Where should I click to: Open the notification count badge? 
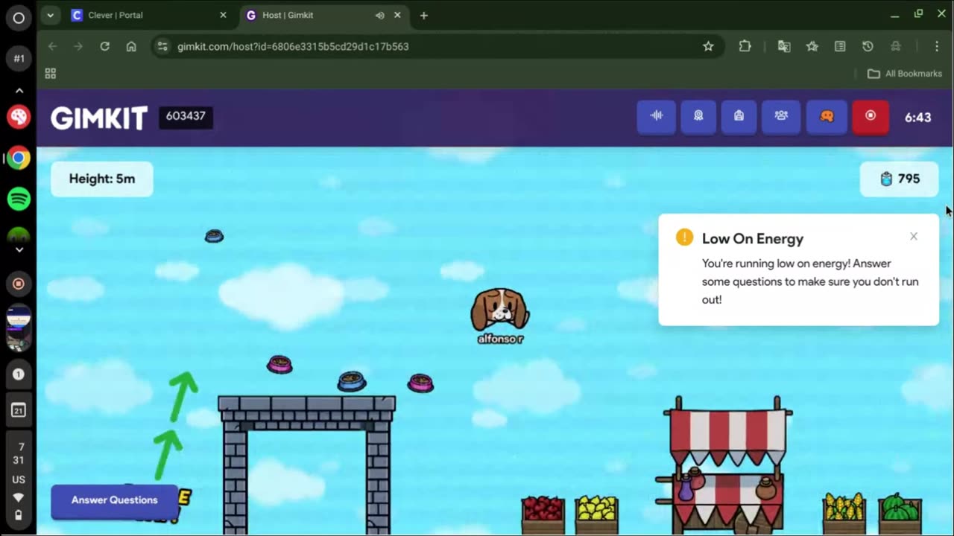point(19,374)
